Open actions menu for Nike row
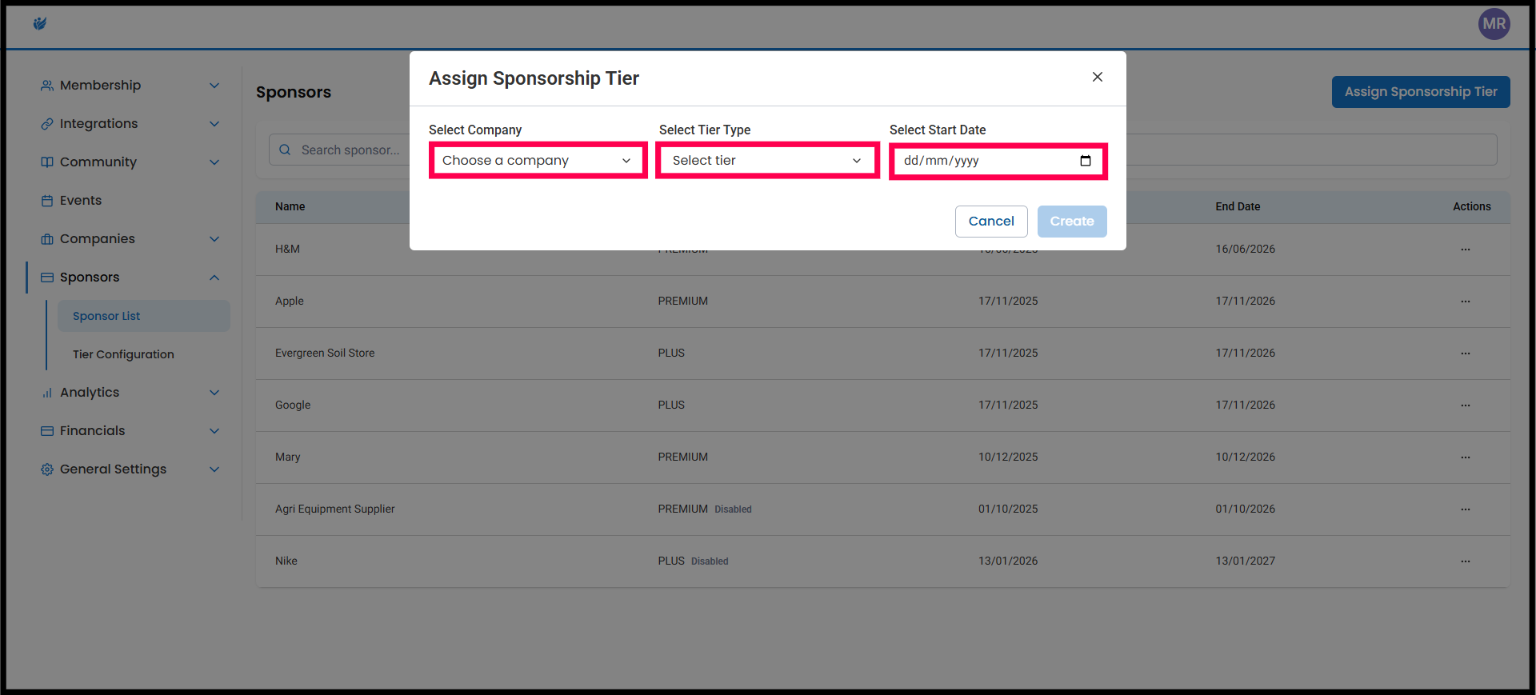 (x=1465, y=561)
